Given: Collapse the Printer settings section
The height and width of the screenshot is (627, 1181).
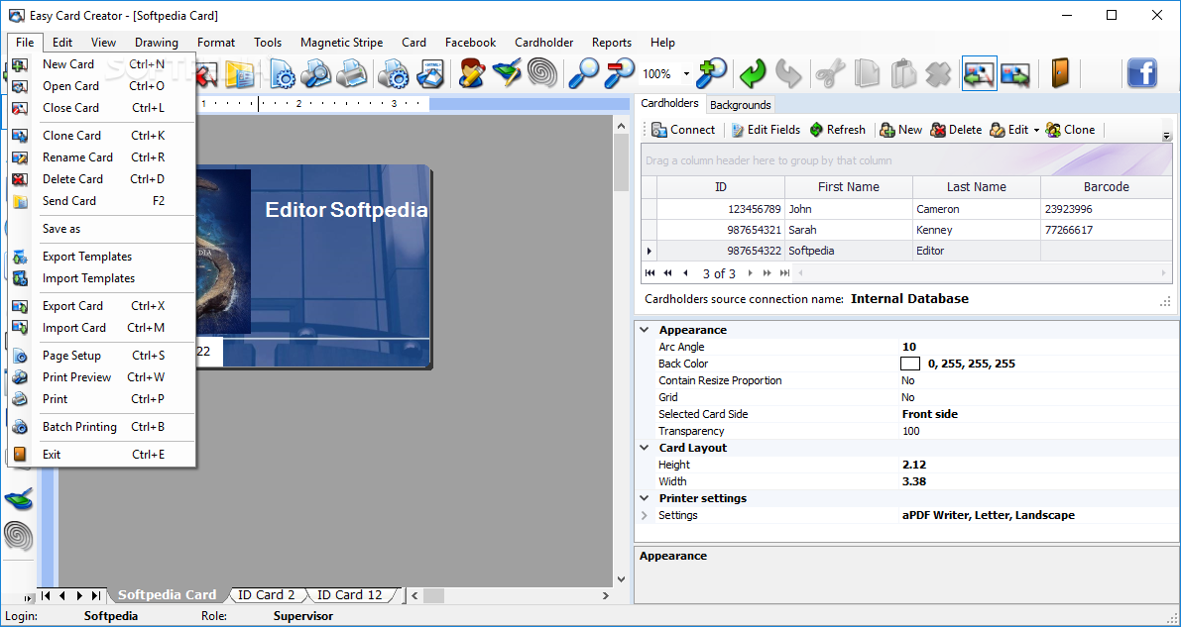Looking at the screenshot, I should tap(645, 498).
